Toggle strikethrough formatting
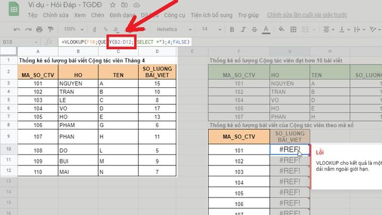 tap(254, 29)
